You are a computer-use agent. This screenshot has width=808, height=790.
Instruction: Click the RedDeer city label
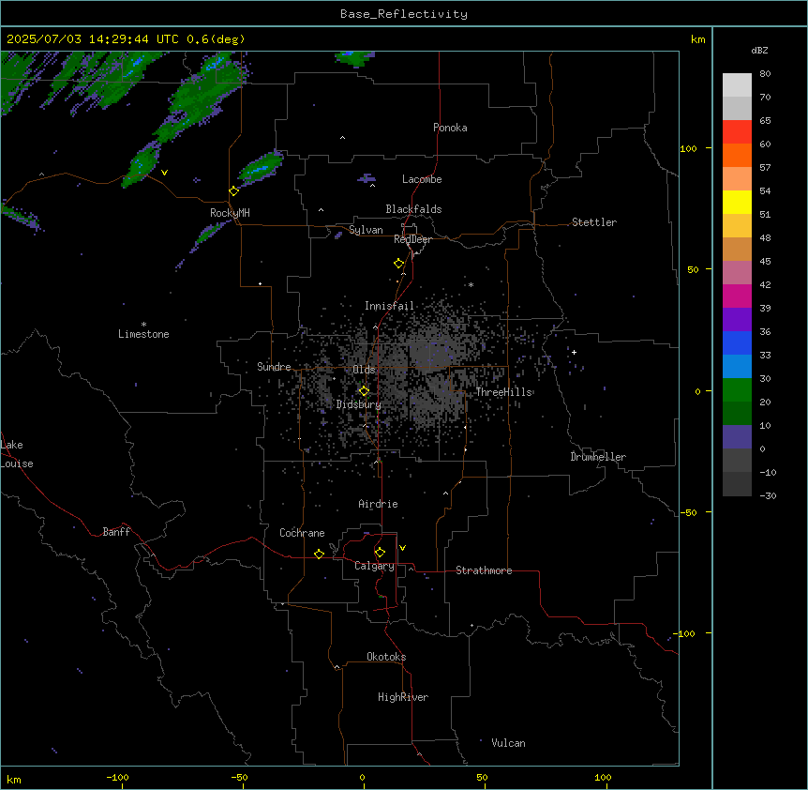coord(412,239)
